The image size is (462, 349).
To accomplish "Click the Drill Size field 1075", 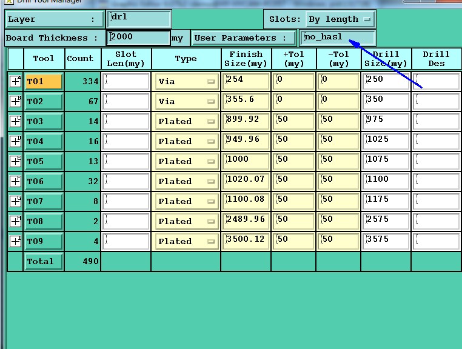I will 386,161.
